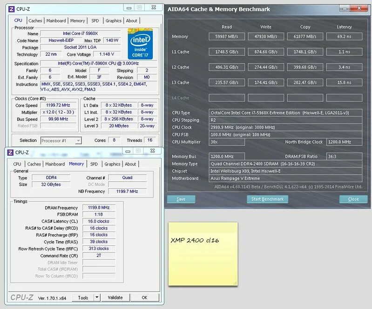Click the DRAM:FSB Ratio value 36:3
The width and height of the screenshot is (372, 309).
click(344, 156)
